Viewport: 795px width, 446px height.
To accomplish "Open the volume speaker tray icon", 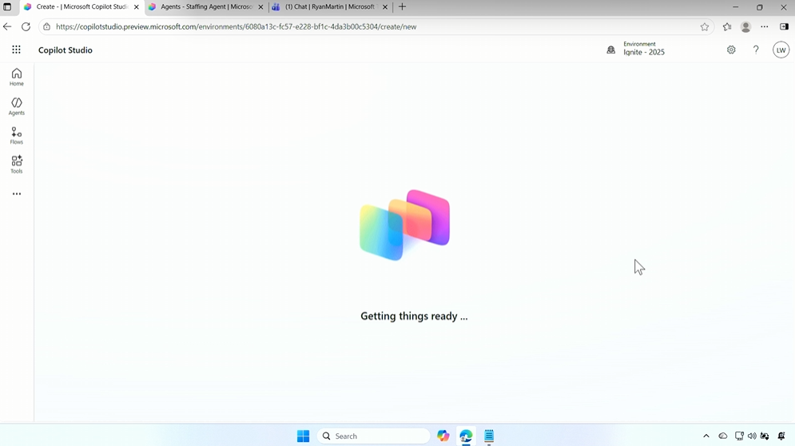I will (752, 436).
